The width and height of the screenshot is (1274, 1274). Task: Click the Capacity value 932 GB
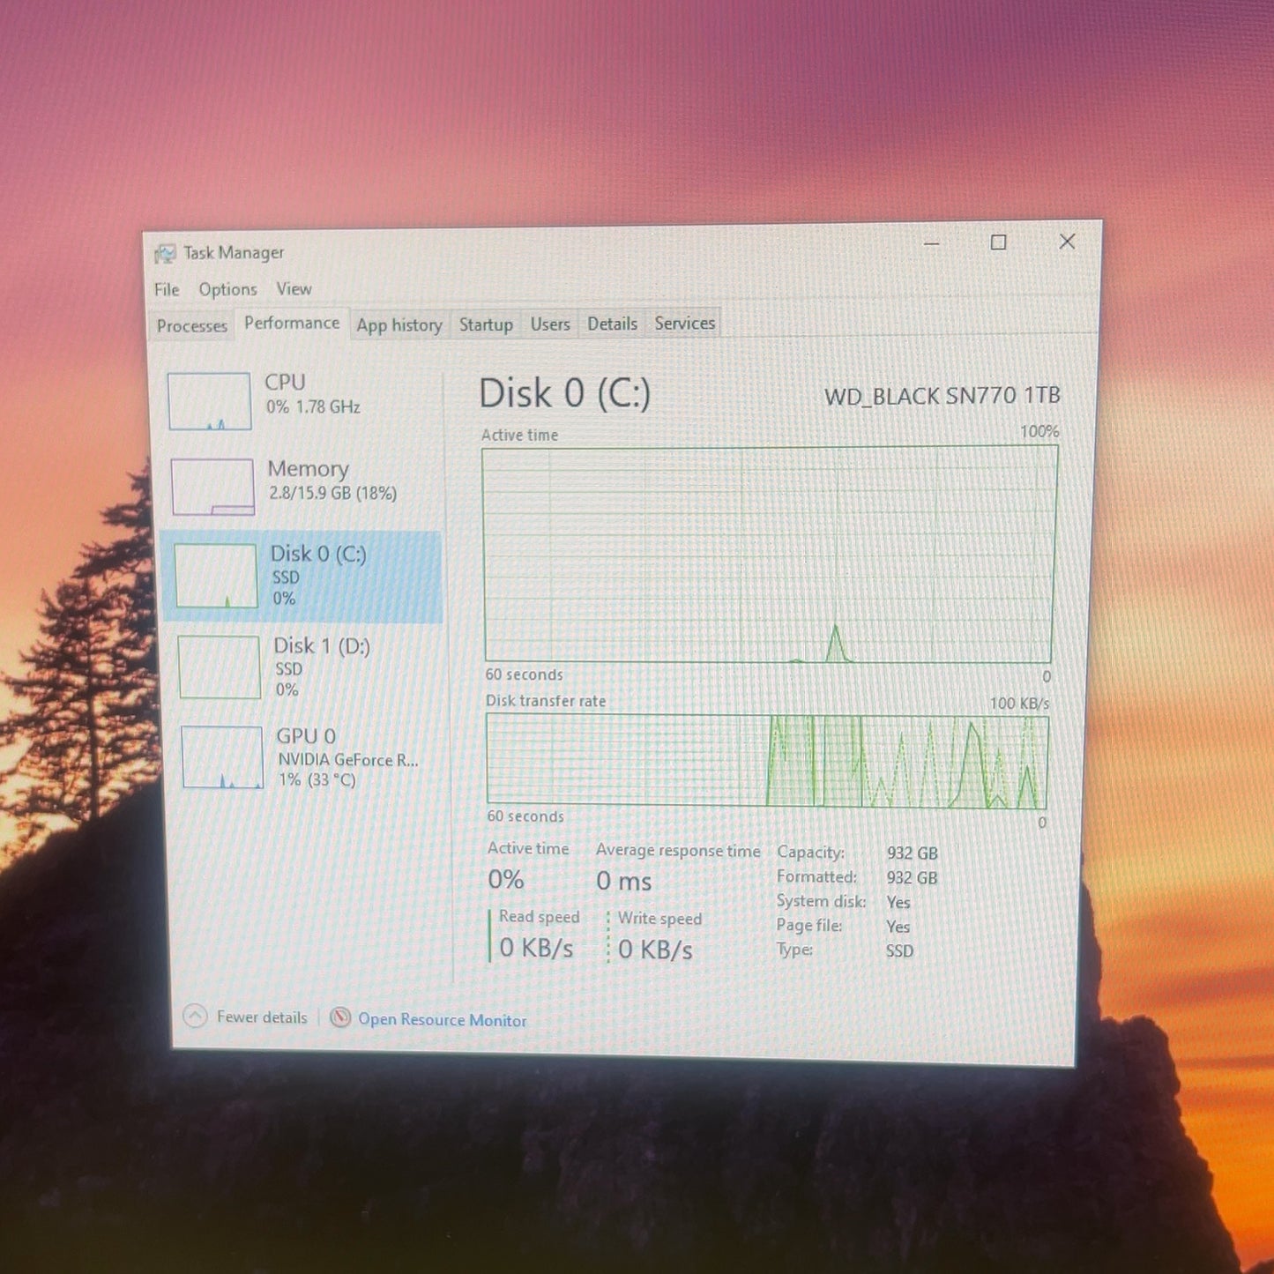point(912,853)
